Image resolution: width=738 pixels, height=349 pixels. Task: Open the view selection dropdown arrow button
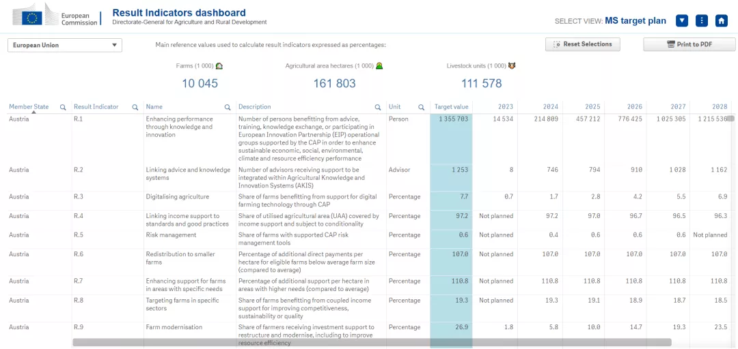point(682,21)
